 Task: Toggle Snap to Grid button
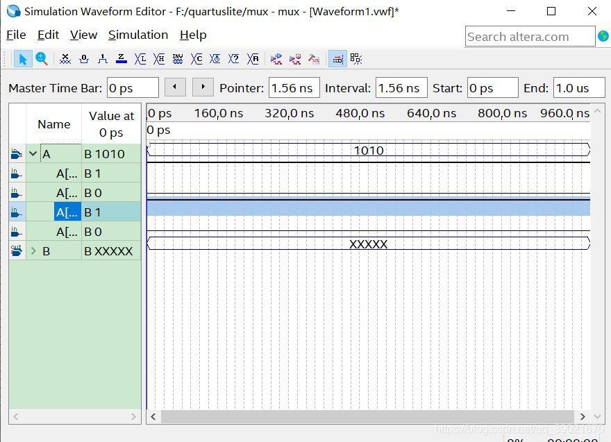(337, 59)
